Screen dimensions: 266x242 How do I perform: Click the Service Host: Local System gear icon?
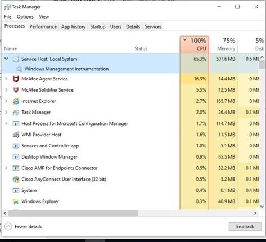(16, 59)
